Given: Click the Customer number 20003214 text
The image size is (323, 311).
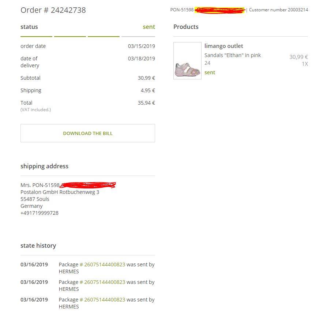Looking at the screenshot, I should [x=278, y=10].
